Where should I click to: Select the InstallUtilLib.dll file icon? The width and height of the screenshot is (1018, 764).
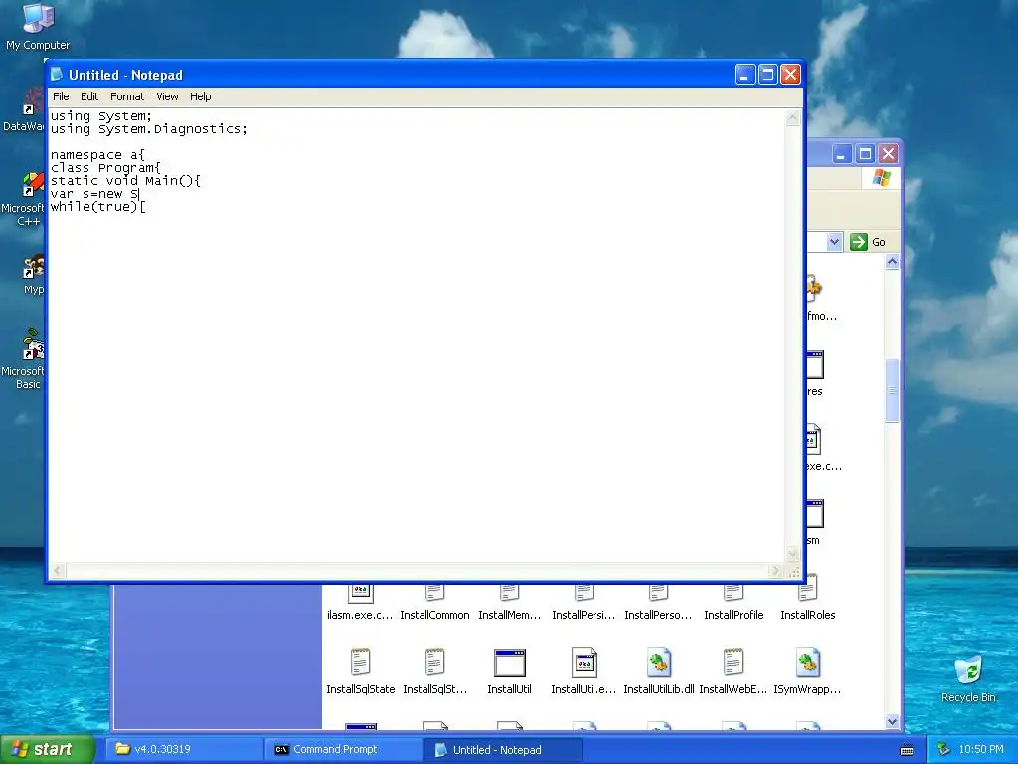pos(659,671)
